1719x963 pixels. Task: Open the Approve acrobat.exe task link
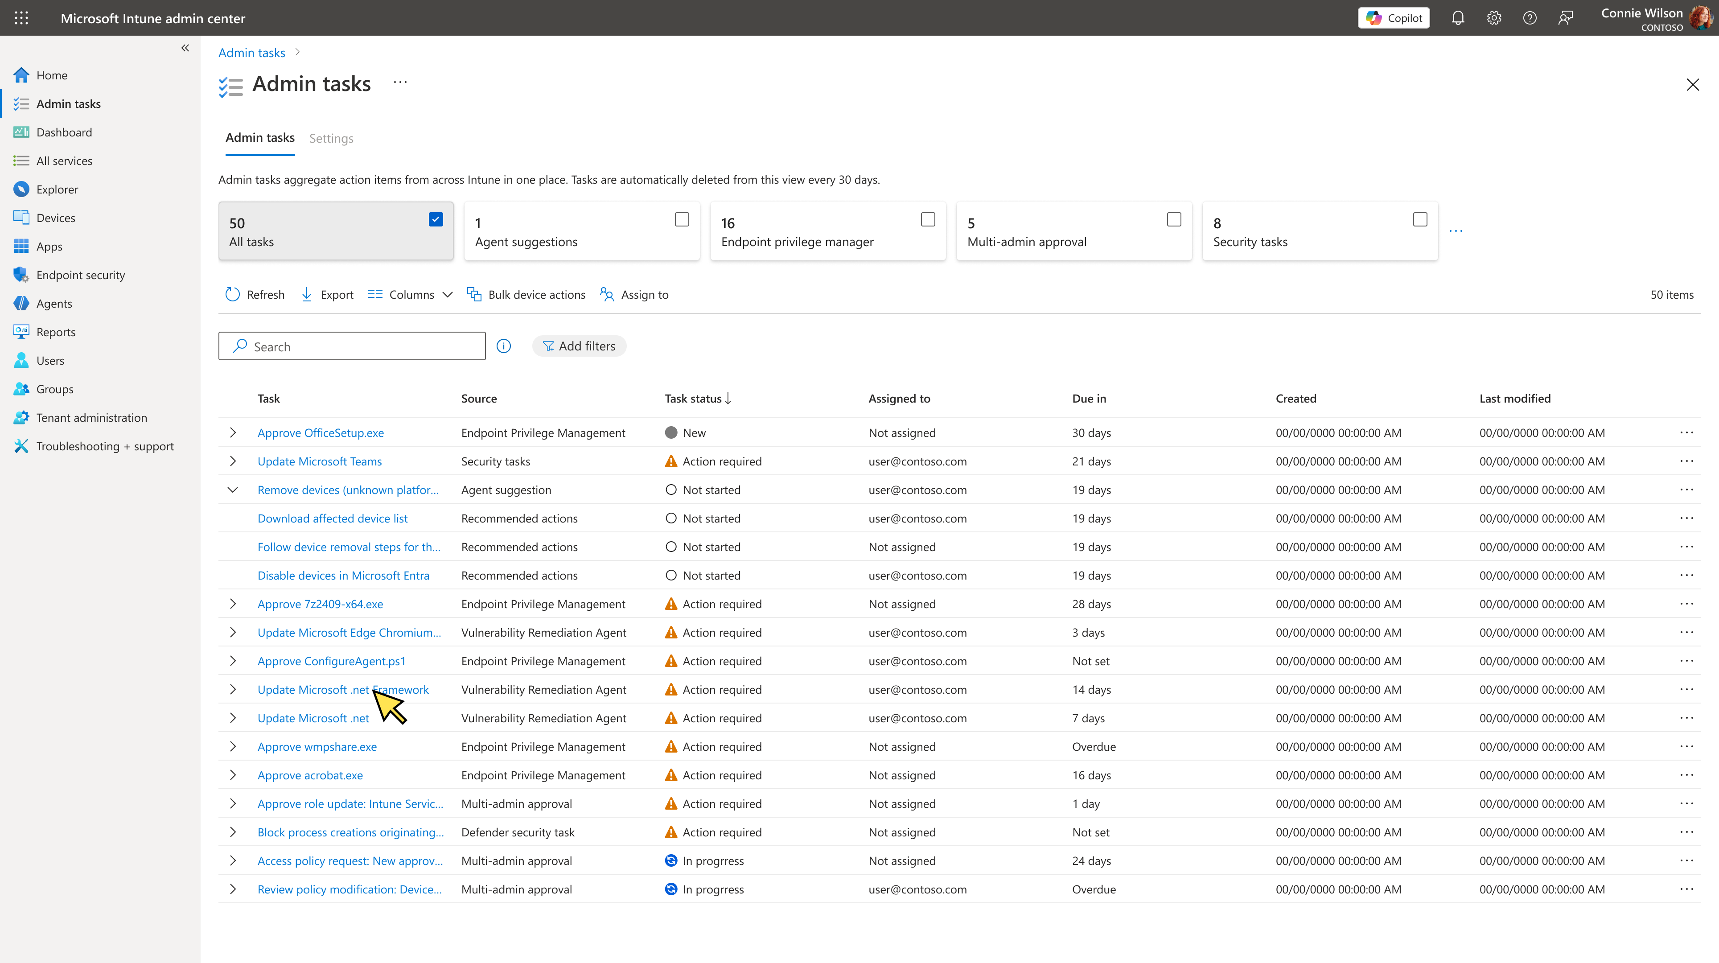tap(310, 775)
